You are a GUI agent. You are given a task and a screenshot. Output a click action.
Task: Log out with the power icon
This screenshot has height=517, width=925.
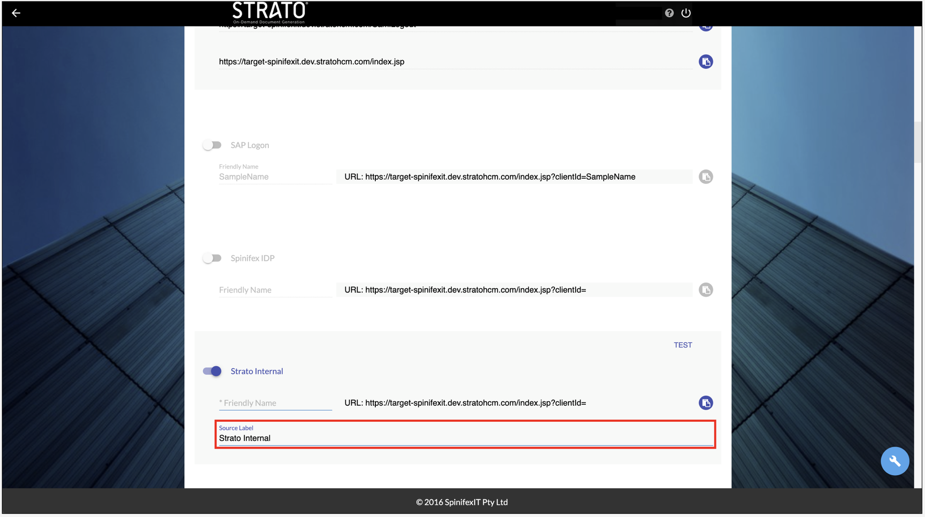point(686,13)
